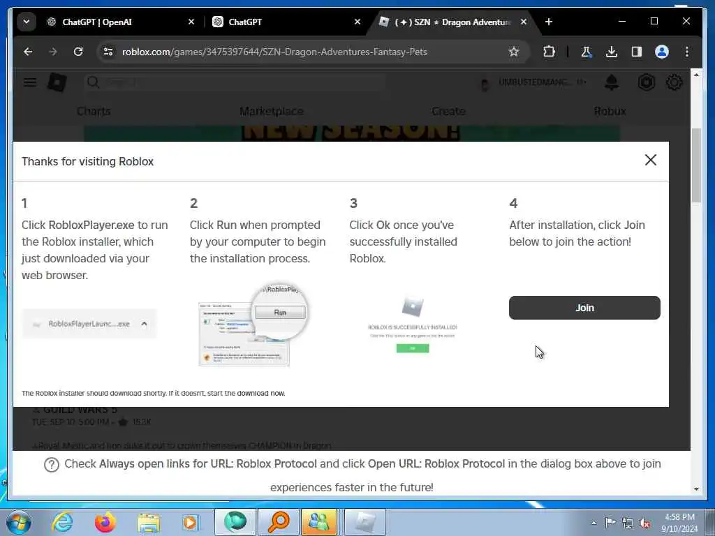715x536 pixels.
Task: Click the Roblox successfully installed illustration
Action: tap(412, 325)
